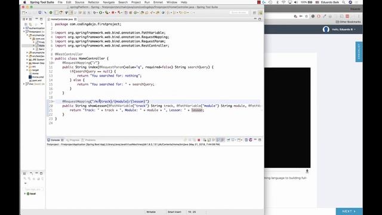382x215 pixels.
Task: Select mvnw.cmd in Package Explorer
Action: click(36, 77)
